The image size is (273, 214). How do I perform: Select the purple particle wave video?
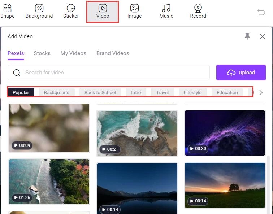click(225, 133)
